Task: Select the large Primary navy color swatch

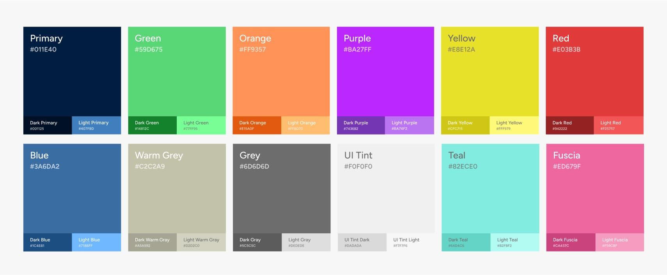Action: pyautogui.click(x=72, y=71)
